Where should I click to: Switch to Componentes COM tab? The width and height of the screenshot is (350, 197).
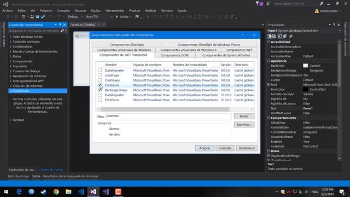pos(174,55)
